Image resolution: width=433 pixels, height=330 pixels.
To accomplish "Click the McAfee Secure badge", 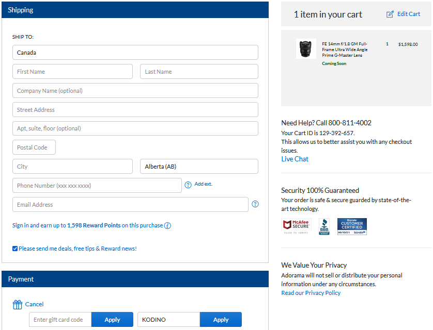I will (296, 226).
